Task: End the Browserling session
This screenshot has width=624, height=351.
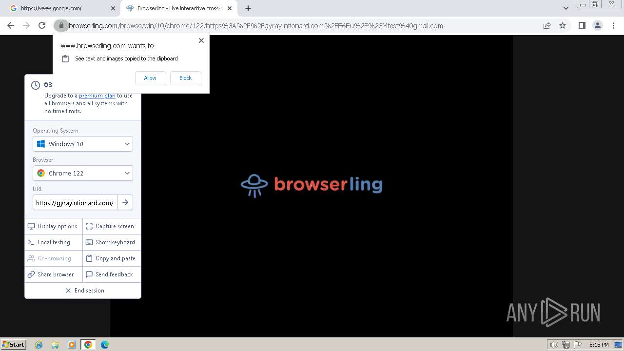Action: (83, 291)
